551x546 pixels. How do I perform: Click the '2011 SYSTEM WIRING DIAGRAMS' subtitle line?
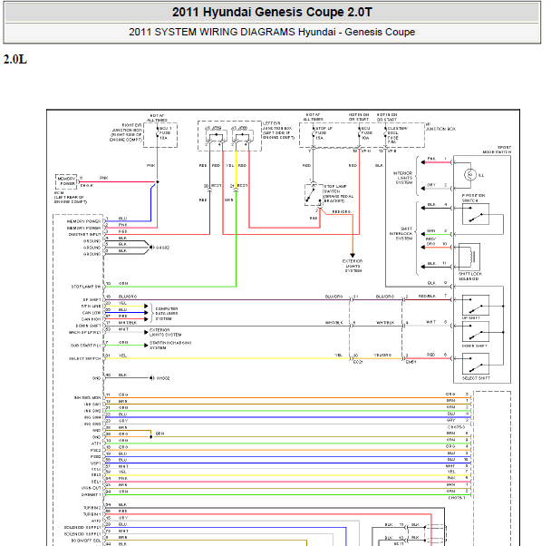[x=272, y=32]
